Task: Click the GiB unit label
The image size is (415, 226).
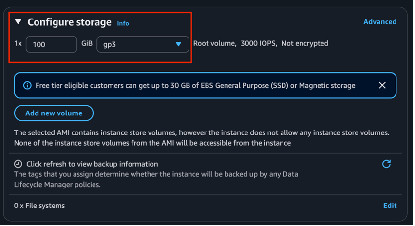Action: pyautogui.click(x=86, y=43)
